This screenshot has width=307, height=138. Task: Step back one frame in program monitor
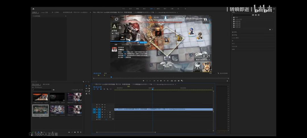click(x=158, y=81)
